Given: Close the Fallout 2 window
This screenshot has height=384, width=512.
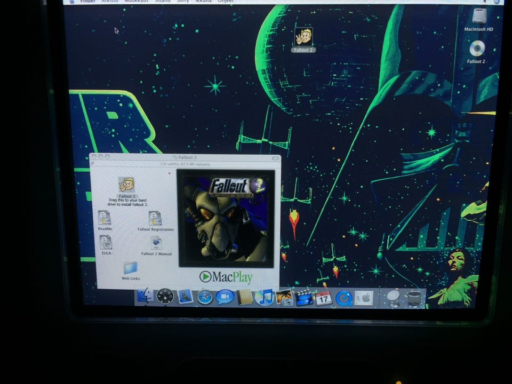Looking at the screenshot, I should pyautogui.click(x=94, y=157).
